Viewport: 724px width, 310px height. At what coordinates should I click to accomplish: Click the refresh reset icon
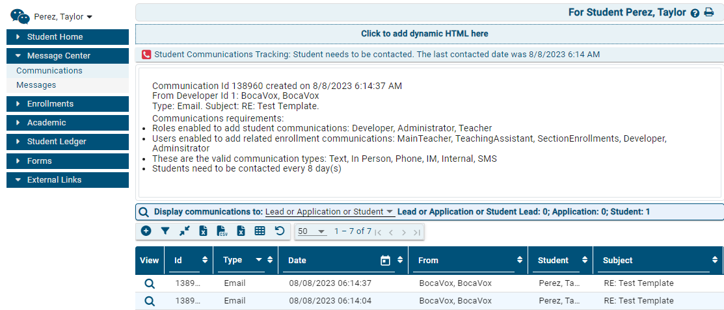(x=279, y=231)
